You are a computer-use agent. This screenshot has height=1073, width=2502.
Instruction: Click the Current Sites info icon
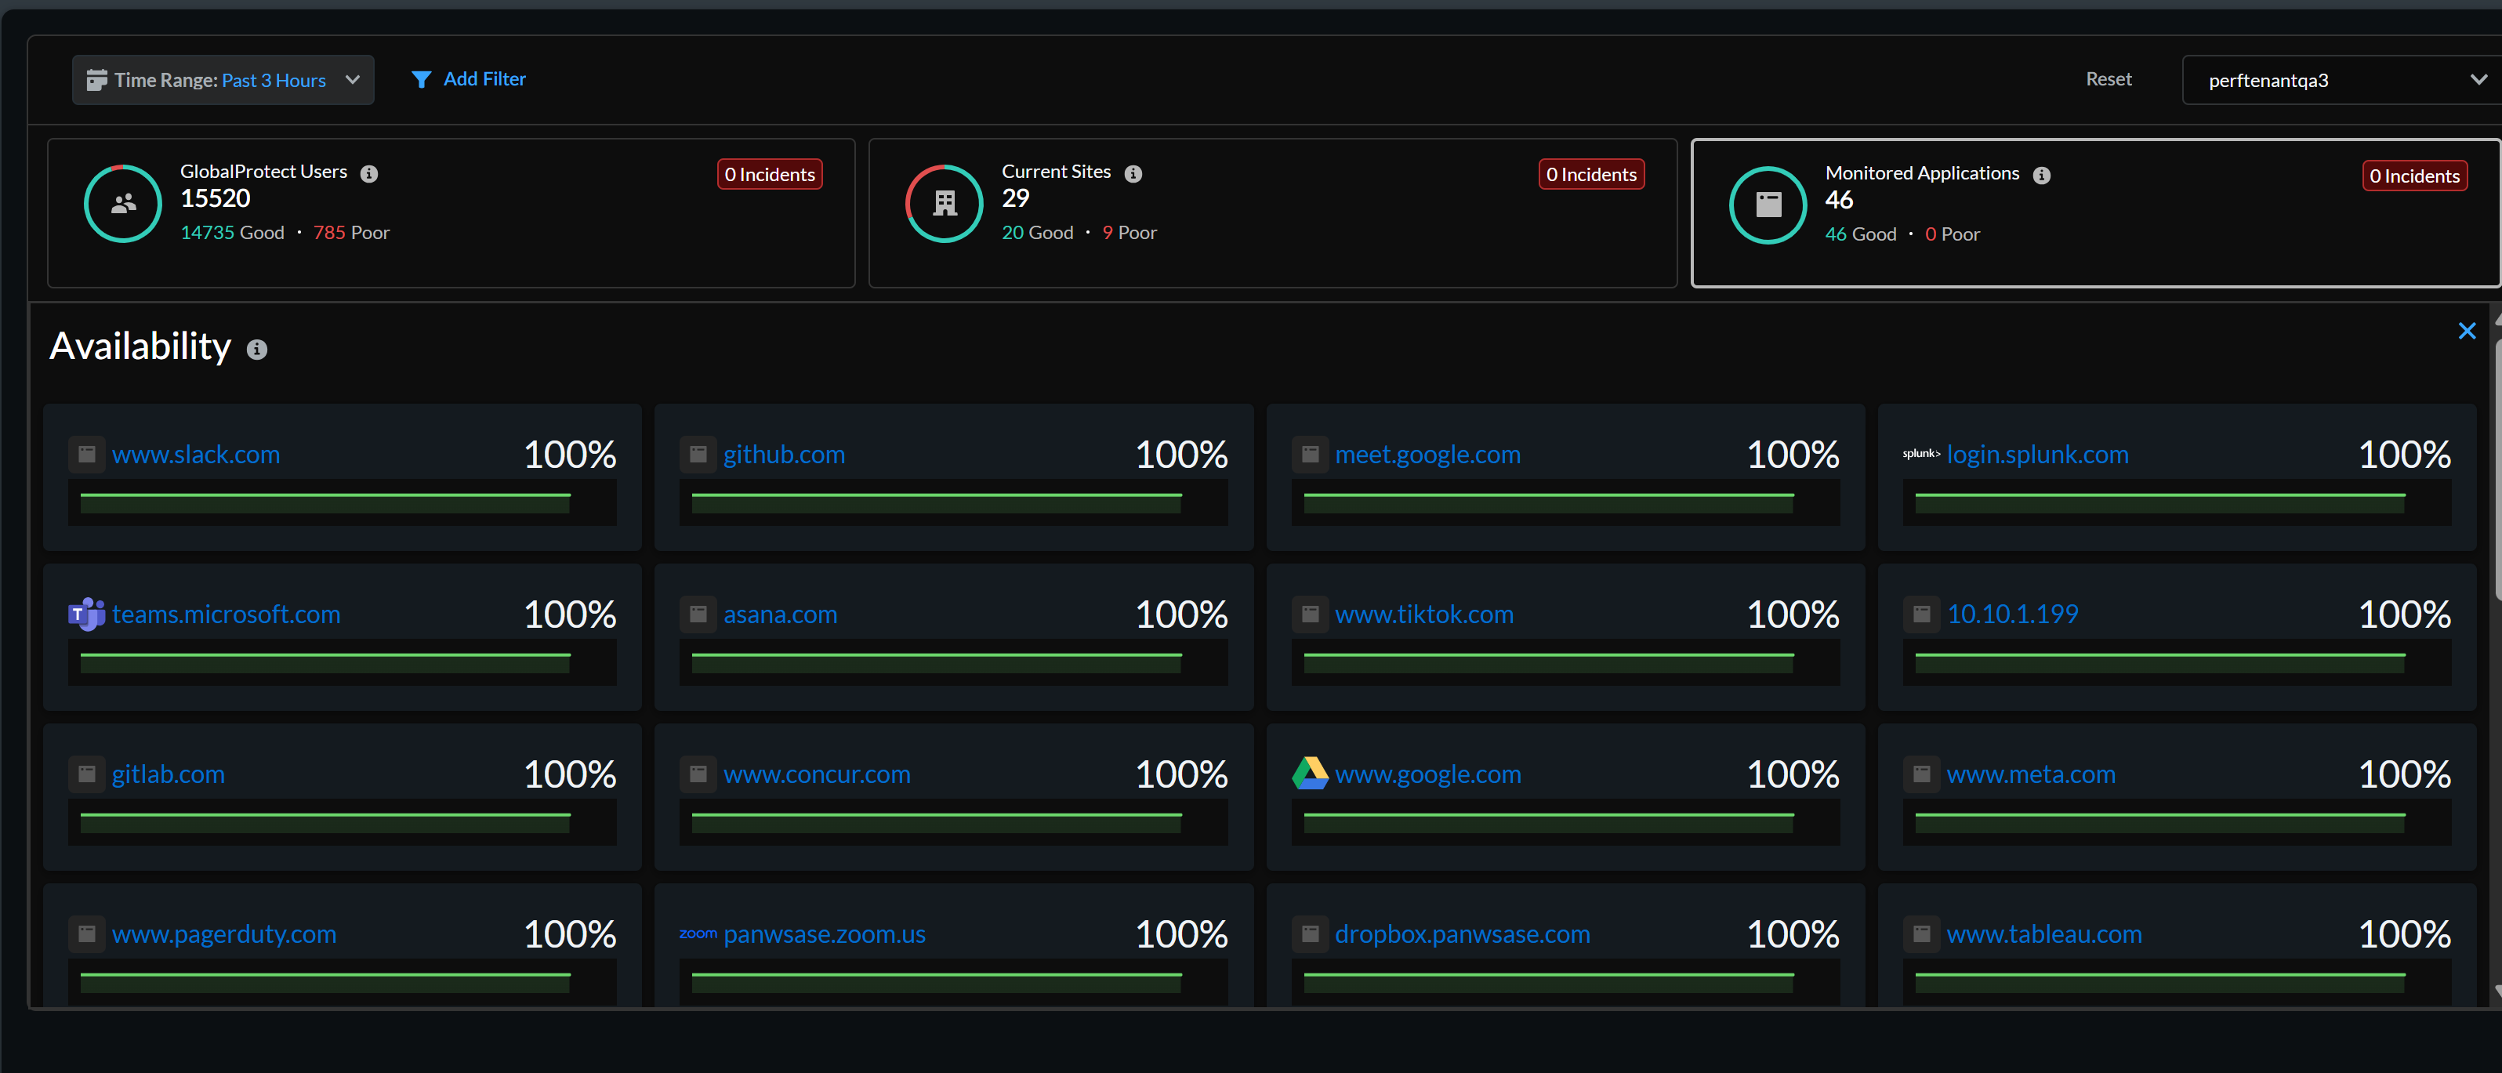click(1133, 174)
